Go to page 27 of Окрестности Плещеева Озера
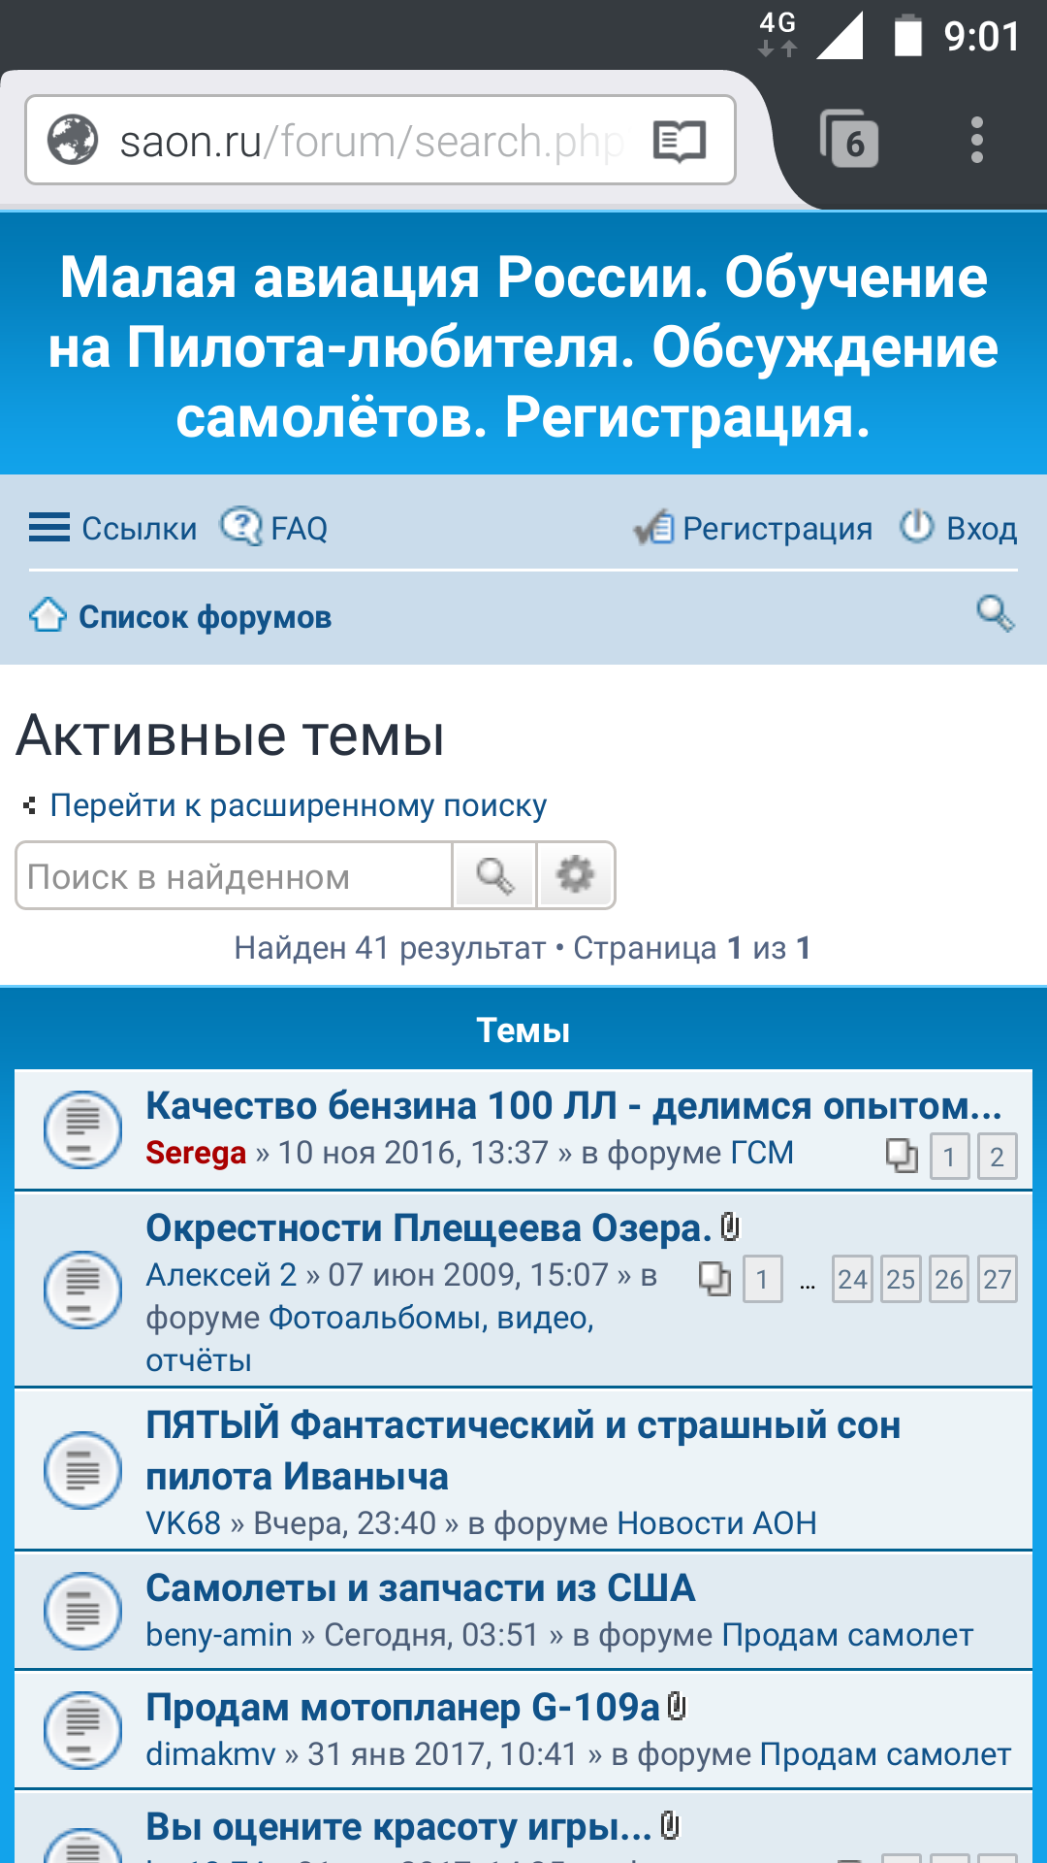The height and width of the screenshot is (1863, 1047). [997, 1280]
